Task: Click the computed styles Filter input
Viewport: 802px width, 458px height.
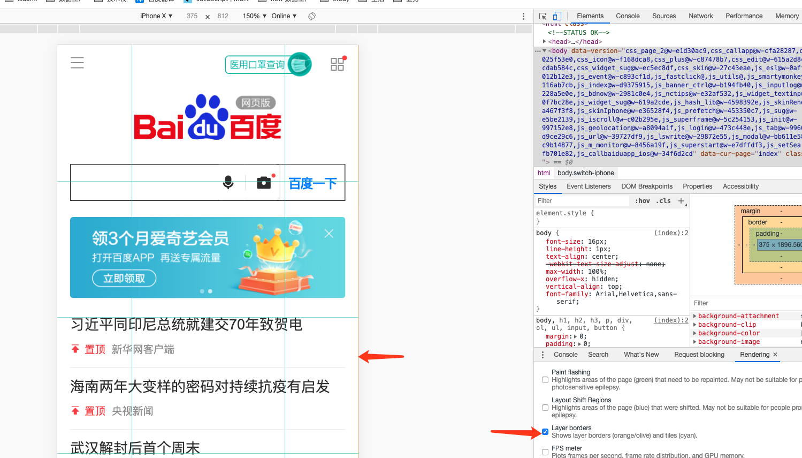Action: 746,303
